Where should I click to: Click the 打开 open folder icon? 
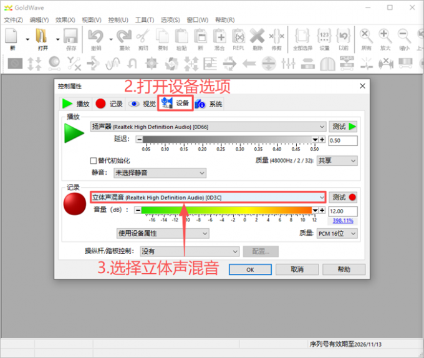click(41, 36)
